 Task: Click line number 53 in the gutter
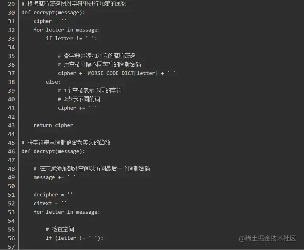pos(11,212)
